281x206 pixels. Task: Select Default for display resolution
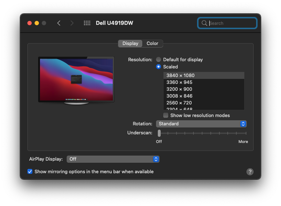click(x=159, y=59)
